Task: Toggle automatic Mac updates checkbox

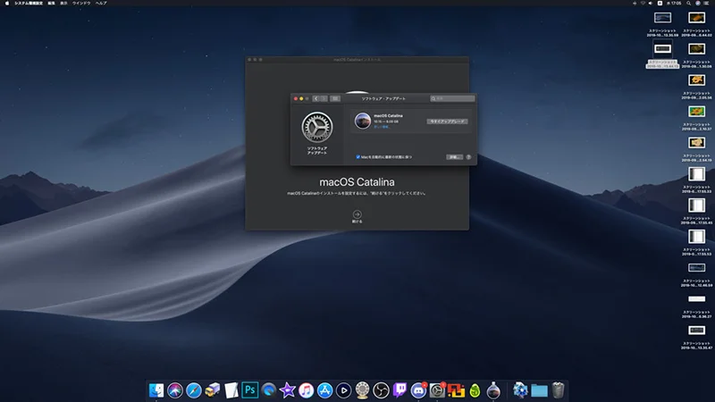Action: pos(357,156)
